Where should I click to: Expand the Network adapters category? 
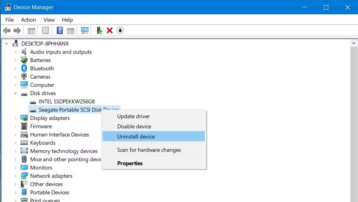click(15, 176)
